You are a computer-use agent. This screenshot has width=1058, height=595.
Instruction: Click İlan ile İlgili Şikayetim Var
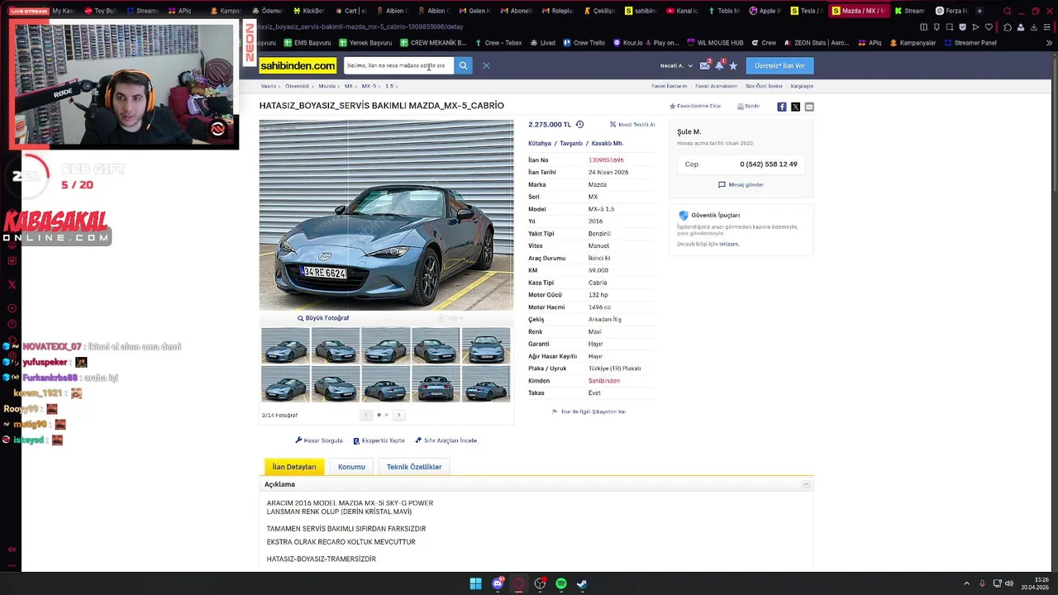pyautogui.click(x=589, y=412)
